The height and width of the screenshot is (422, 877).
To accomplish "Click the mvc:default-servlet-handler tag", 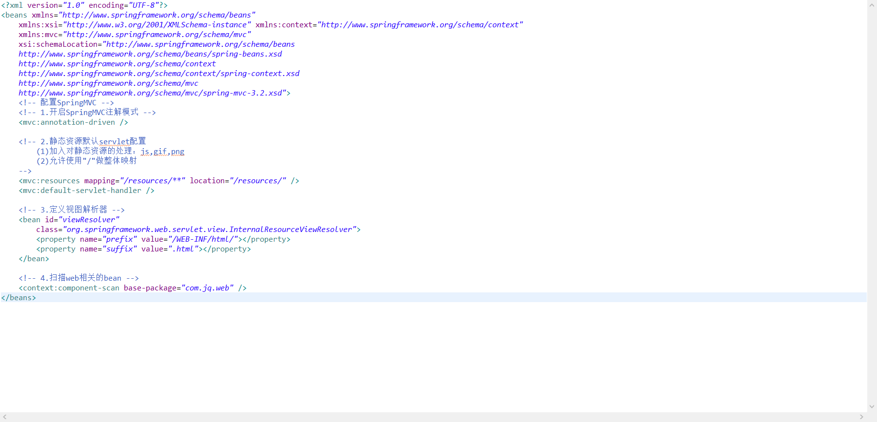I will (x=86, y=191).
